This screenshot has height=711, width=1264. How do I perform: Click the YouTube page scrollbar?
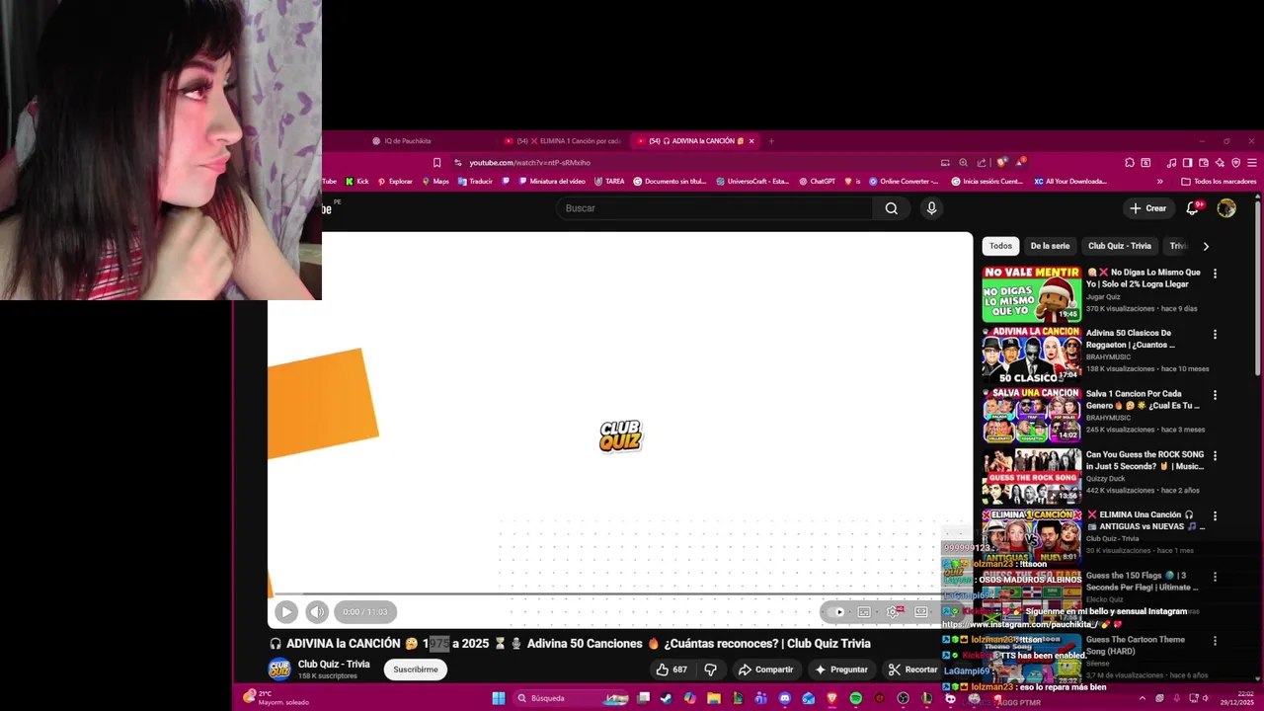coord(1257,286)
